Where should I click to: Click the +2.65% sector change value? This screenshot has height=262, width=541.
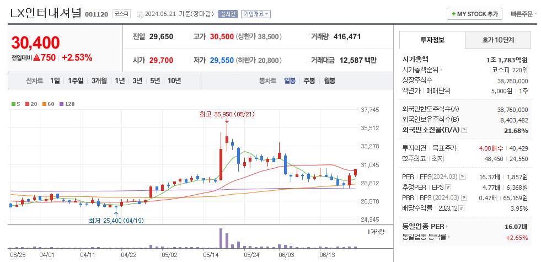[x=517, y=238]
